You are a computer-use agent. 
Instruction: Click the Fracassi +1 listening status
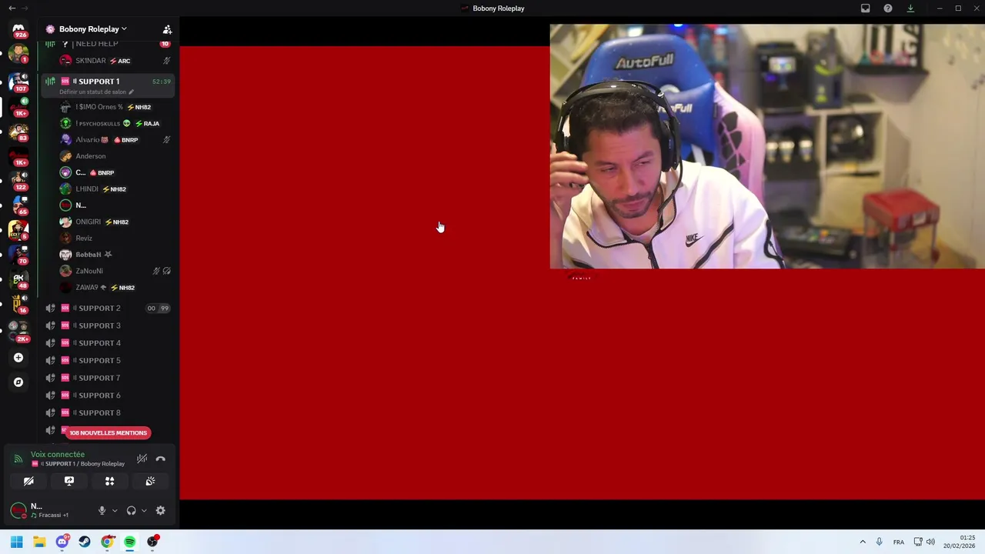point(49,515)
